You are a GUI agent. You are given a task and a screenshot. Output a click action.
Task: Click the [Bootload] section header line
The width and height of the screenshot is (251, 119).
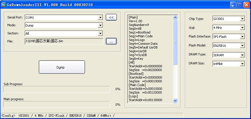point(136,74)
